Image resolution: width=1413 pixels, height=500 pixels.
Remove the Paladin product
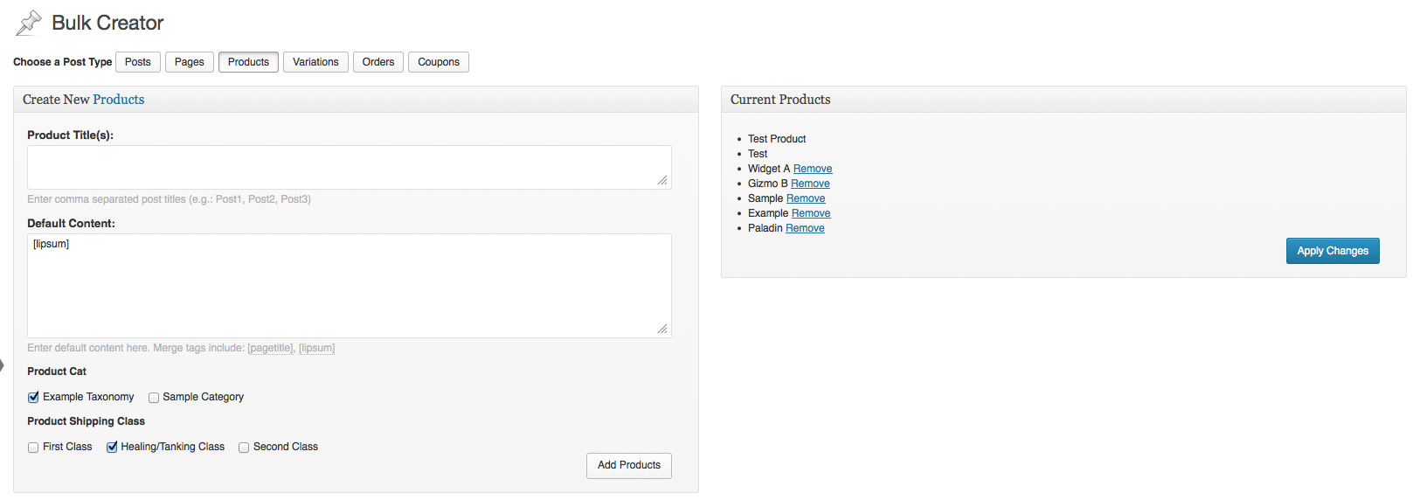(x=805, y=228)
